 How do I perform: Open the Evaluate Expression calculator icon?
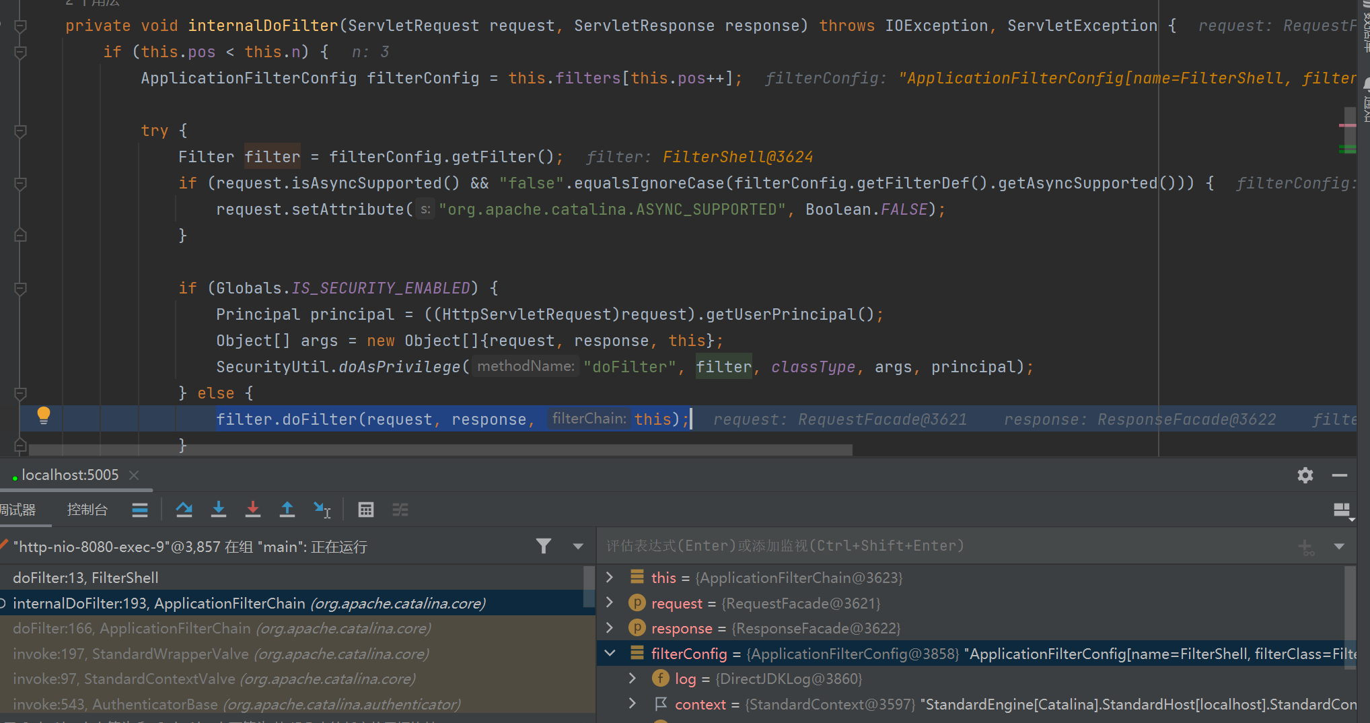click(365, 510)
